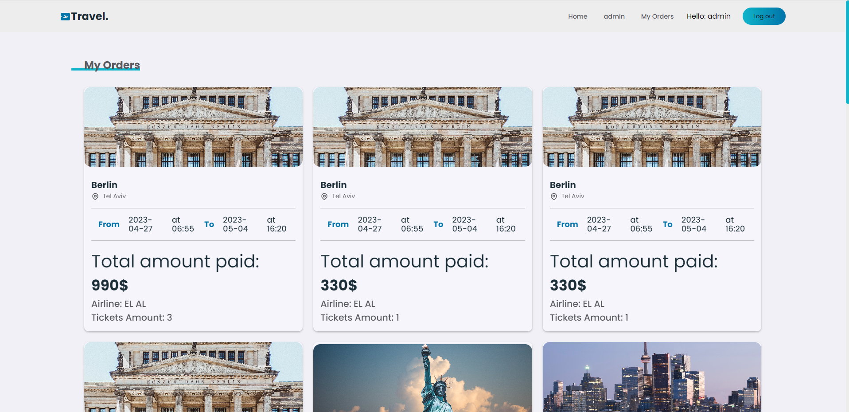
Task: Click the My Orders page heading
Action: coord(112,65)
